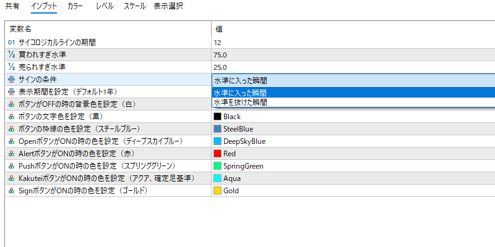Click the SteelBlue color swatch
The height and width of the screenshot is (247, 495).
218,129
